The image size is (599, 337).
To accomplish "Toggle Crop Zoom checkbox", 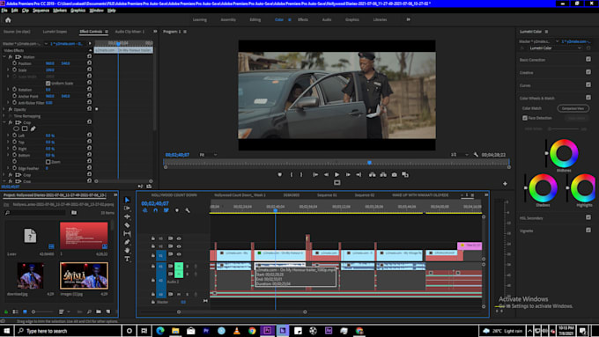I will 48,162.
